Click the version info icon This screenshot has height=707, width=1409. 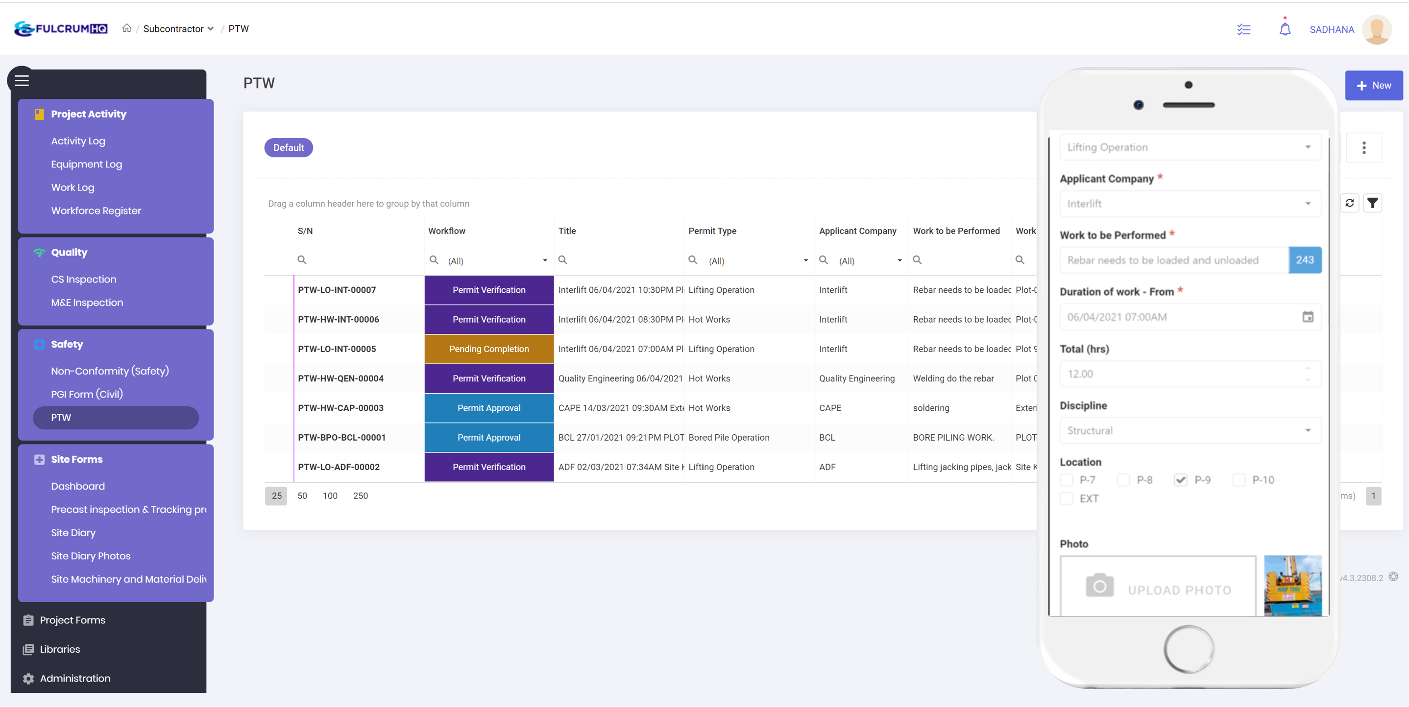click(x=1393, y=576)
